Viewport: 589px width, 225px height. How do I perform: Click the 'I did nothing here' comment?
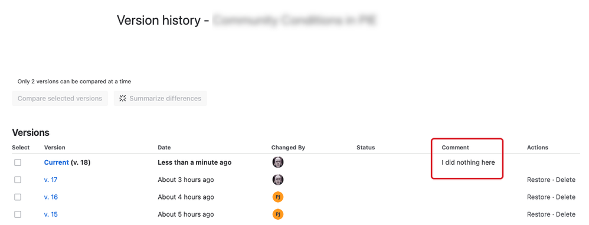pyautogui.click(x=468, y=162)
